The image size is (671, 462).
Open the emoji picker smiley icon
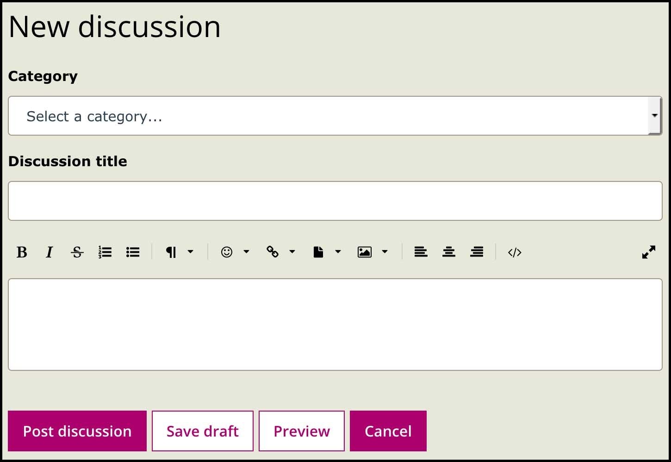click(227, 252)
